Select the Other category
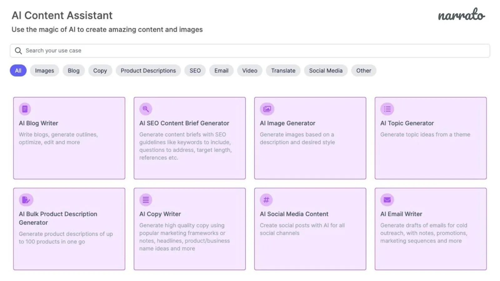This screenshot has height=281, width=500. click(x=363, y=71)
